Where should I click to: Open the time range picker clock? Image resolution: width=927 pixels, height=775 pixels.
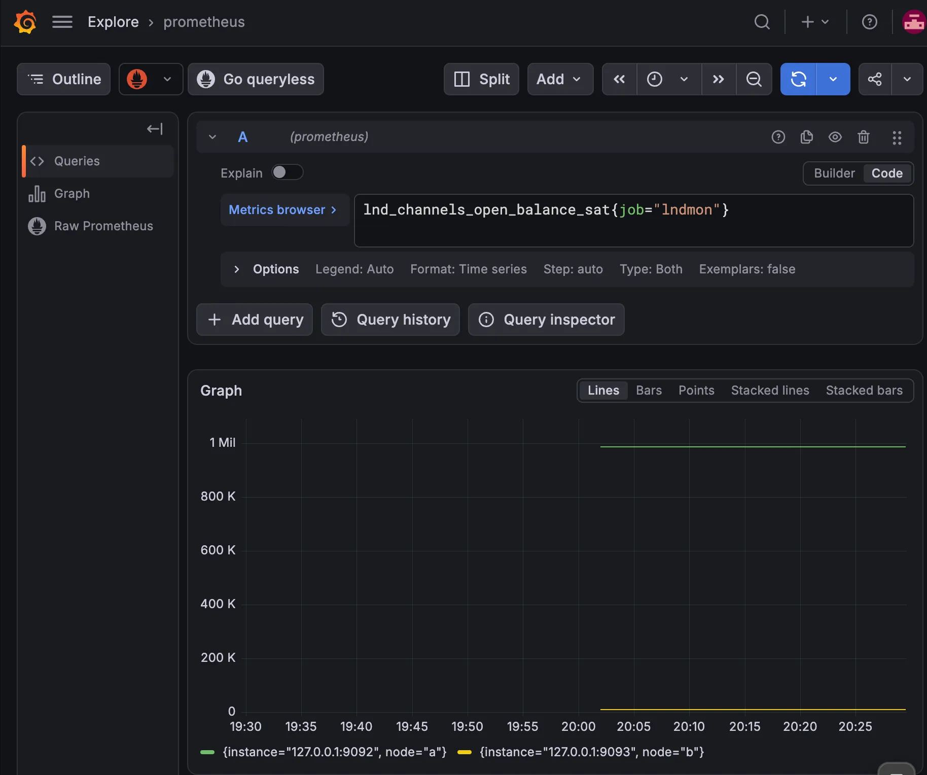coord(669,79)
